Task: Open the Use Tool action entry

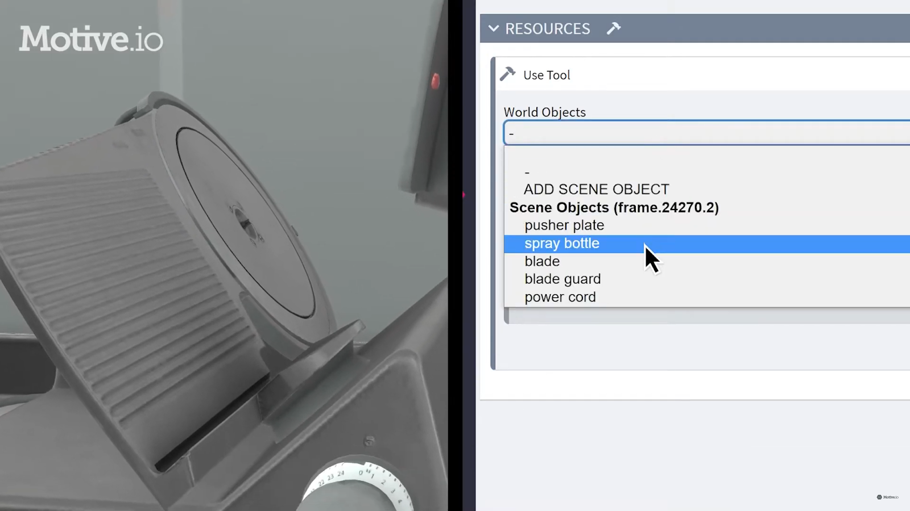Action: click(546, 74)
